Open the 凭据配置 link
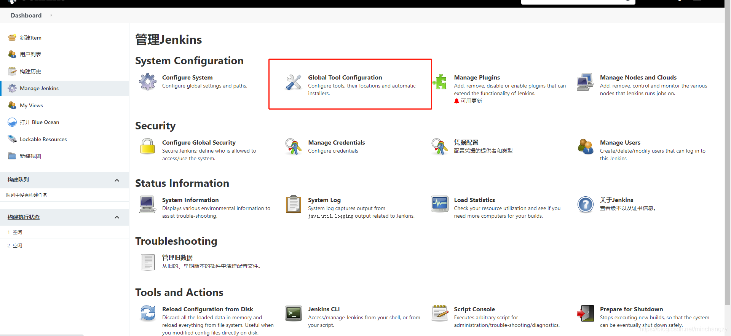 click(x=466, y=142)
